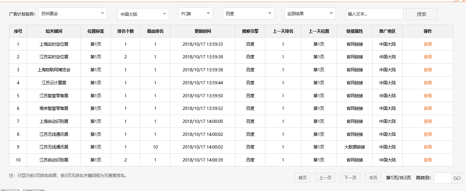The image size is (466, 191).
Task: View details of 江苏云计算展 row
Action: click(428, 82)
